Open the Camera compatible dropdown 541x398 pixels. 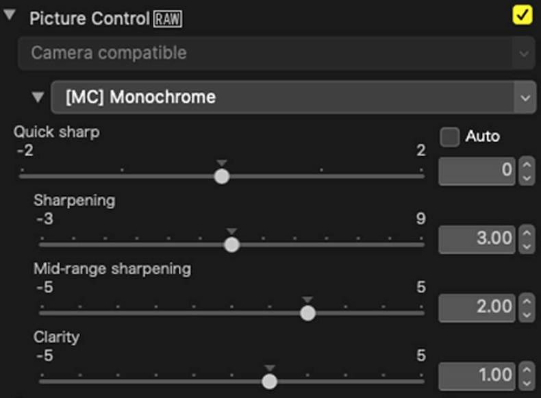(276, 53)
